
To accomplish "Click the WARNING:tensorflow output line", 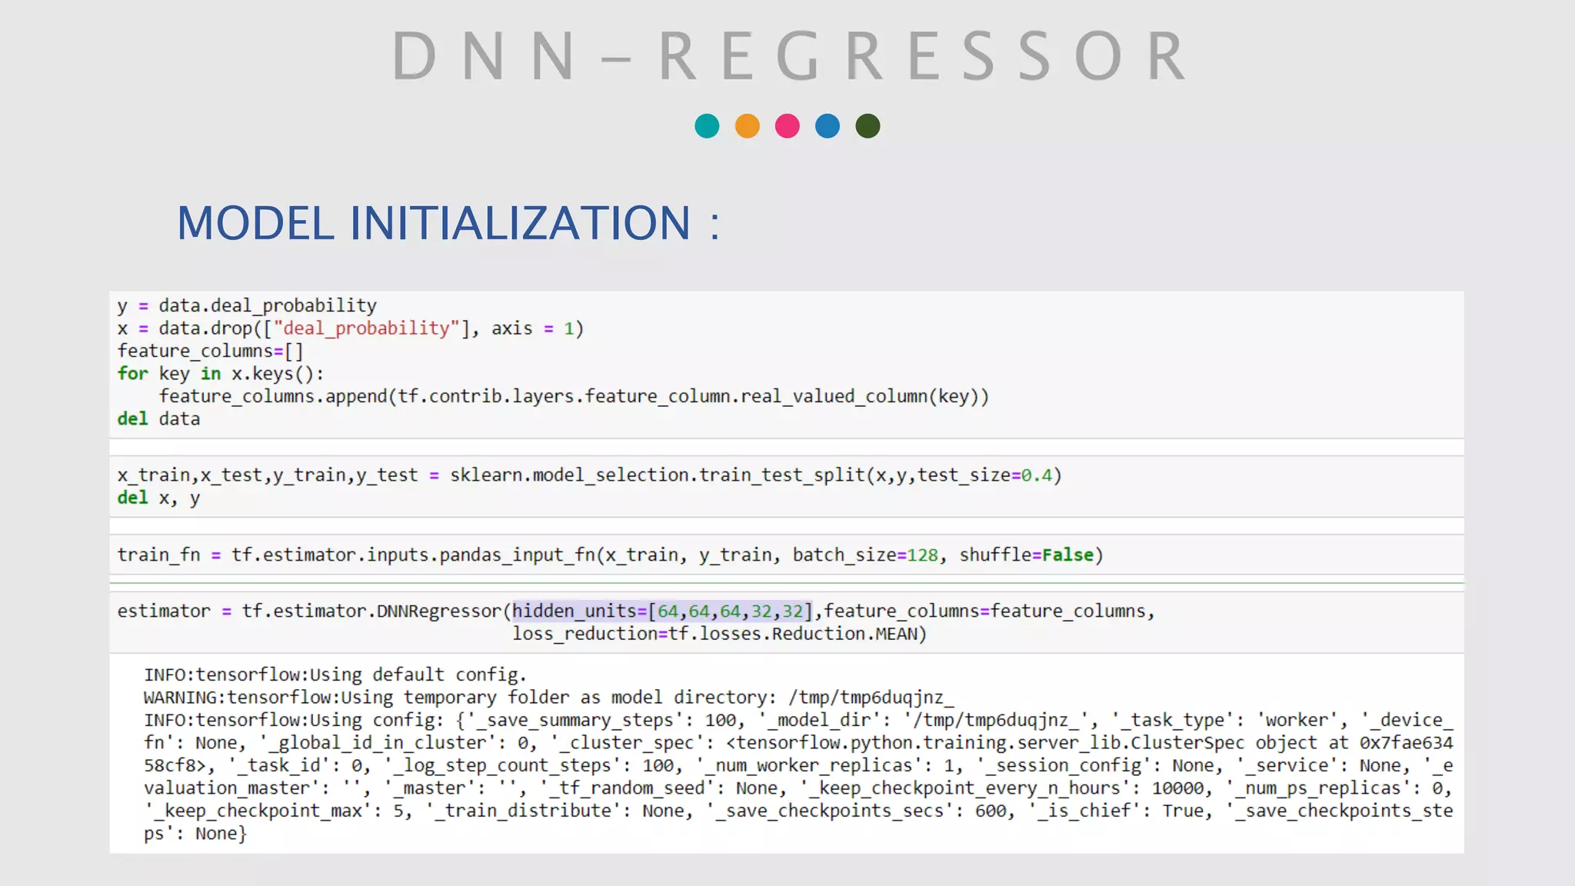I will tap(548, 698).
